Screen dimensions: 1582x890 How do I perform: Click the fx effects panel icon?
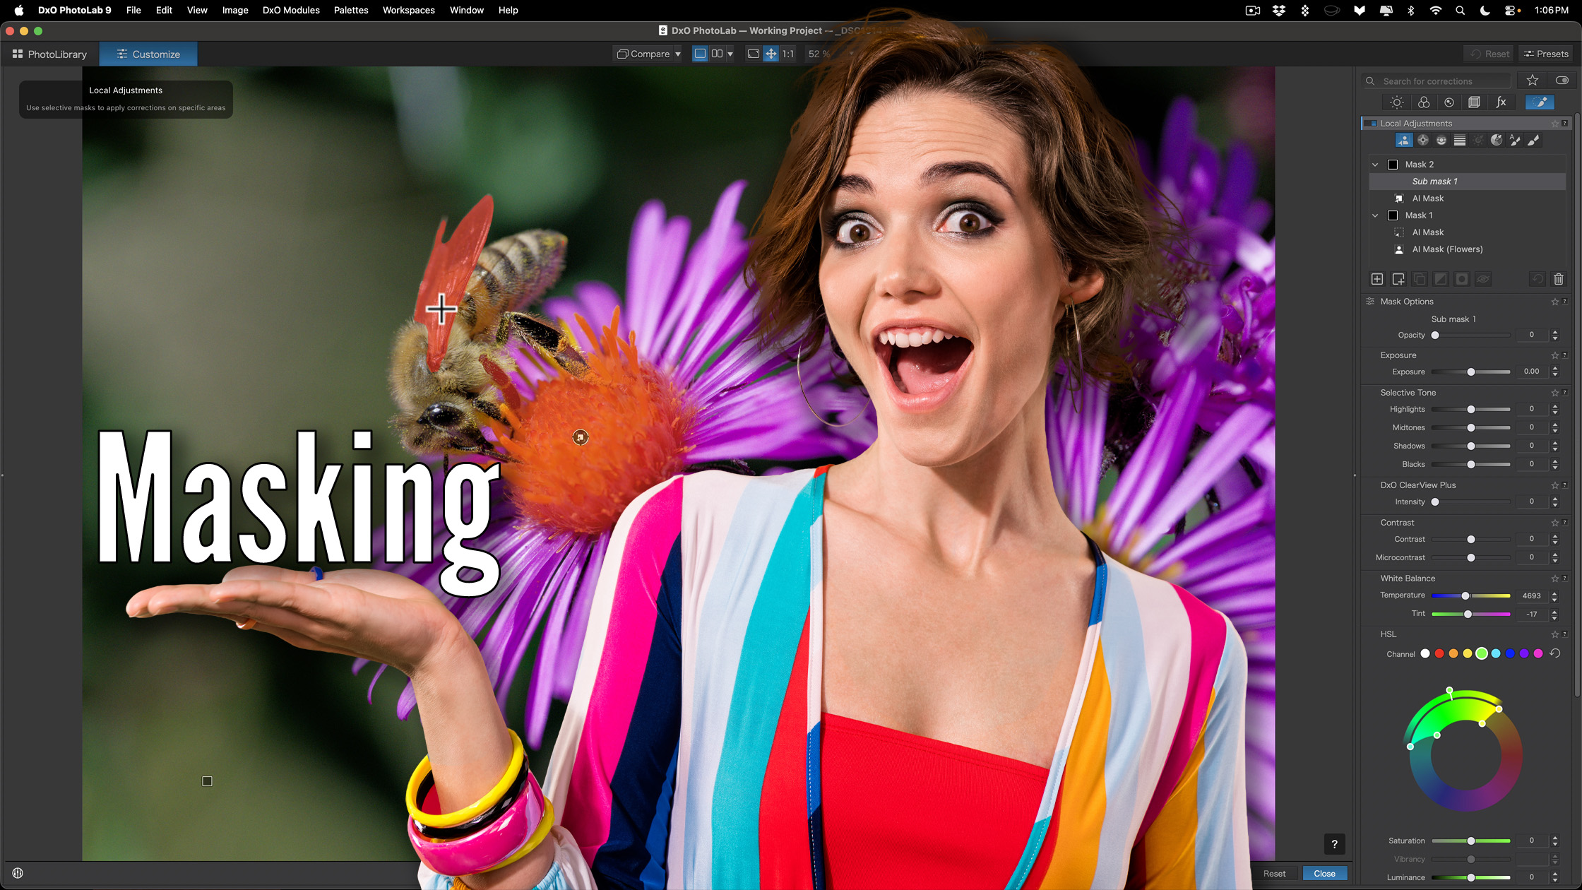[x=1501, y=102]
